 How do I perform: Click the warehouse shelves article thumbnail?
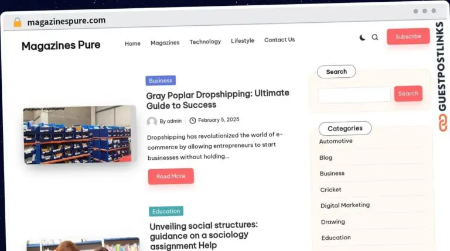point(80,135)
